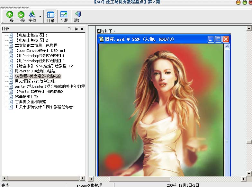Click document icon beside PS画精彩儿插
The width and height of the screenshot is (252, 187).
11,97
